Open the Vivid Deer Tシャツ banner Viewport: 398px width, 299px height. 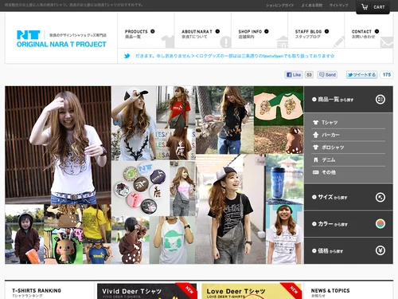coord(147,291)
